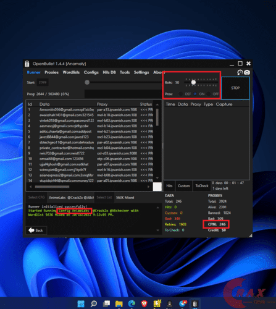Viewport: 276px width, 309px height.
Task: Click the '1 days left' text
Action: point(220,188)
